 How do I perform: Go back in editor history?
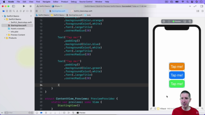40,11
